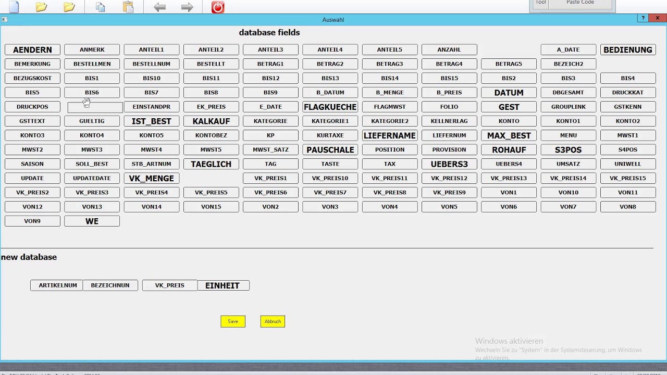Image resolution: width=667 pixels, height=375 pixels.
Task: Choose the FLAGMWST field
Action: tap(390, 107)
